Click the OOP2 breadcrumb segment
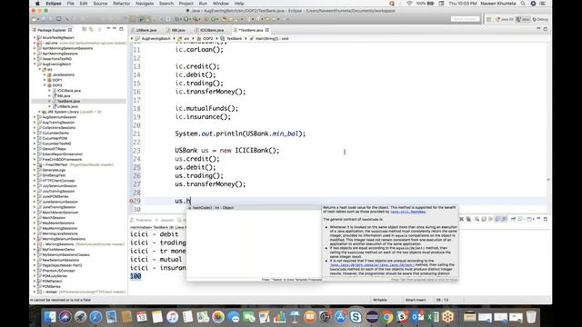582x327 pixels. tap(207, 38)
